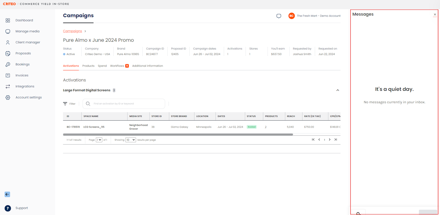Open The Fresh Mart - Demo Account menu

point(319,16)
